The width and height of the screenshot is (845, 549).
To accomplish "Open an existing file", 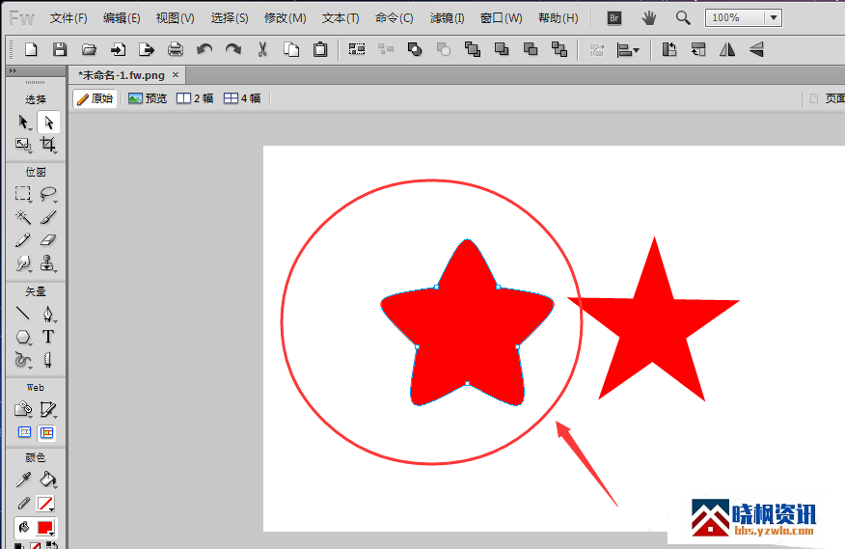I will [89, 50].
